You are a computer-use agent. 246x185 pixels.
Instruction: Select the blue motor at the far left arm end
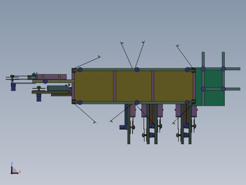click(13, 87)
